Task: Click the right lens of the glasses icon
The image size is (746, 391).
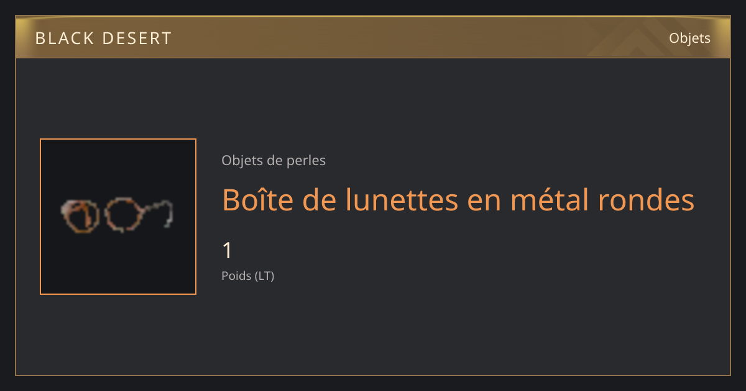Action: coord(124,215)
